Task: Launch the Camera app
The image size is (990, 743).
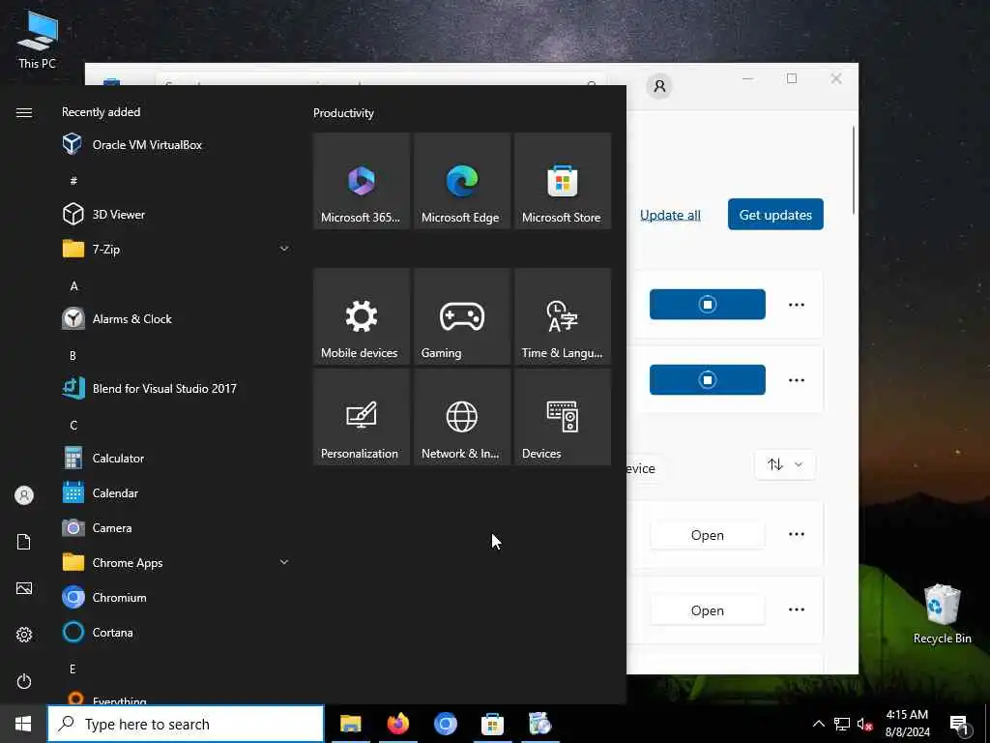Action: pos(174,527)
